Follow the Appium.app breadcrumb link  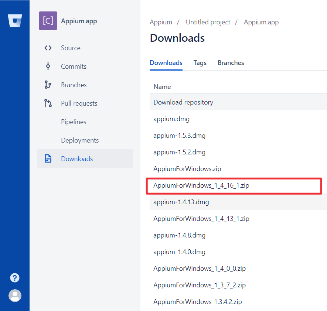[261, 22]
